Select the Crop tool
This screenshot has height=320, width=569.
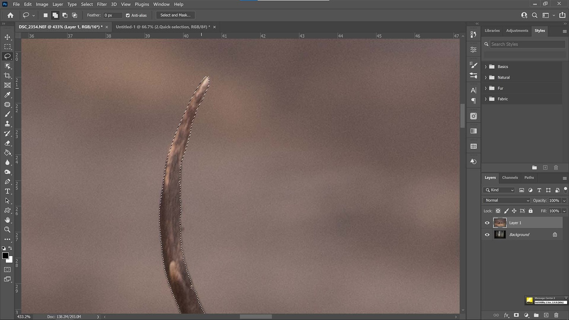7,75
